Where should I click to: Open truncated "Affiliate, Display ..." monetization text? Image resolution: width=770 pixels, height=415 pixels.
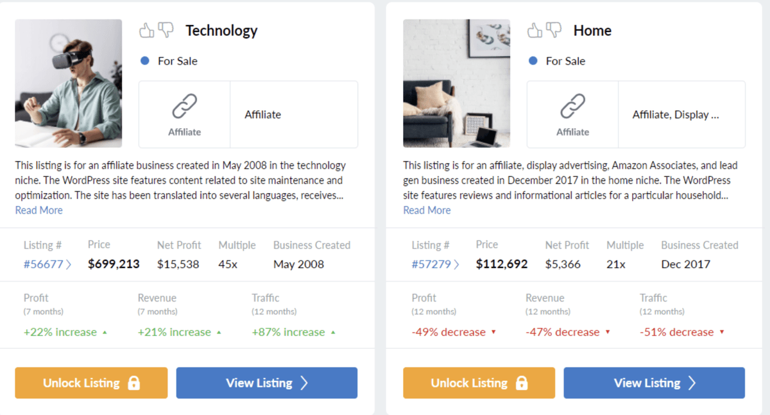(676, 115)
